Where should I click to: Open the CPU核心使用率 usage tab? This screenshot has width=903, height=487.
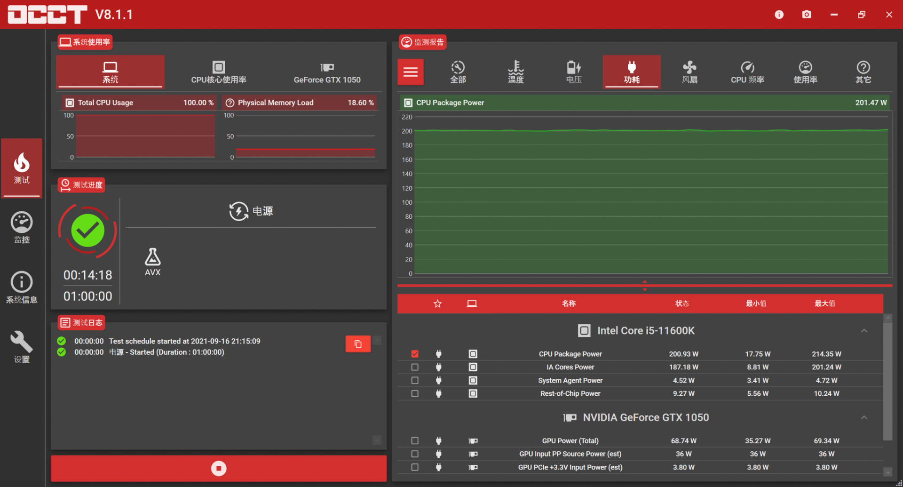point(219,72)
